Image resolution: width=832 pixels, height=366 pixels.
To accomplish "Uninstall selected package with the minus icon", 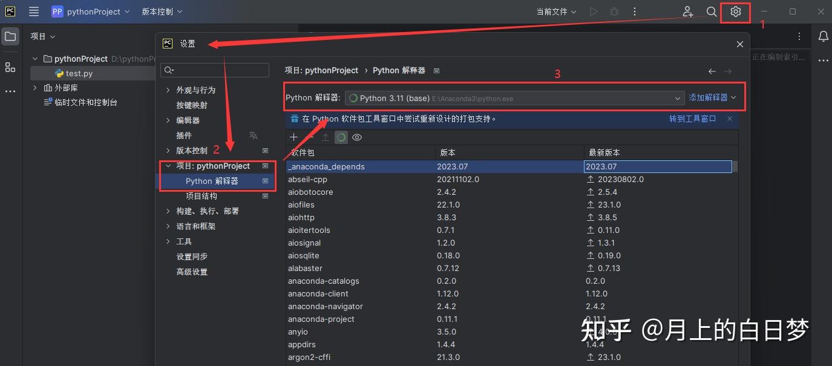I will pyautogui.click(x=309, y=137).
